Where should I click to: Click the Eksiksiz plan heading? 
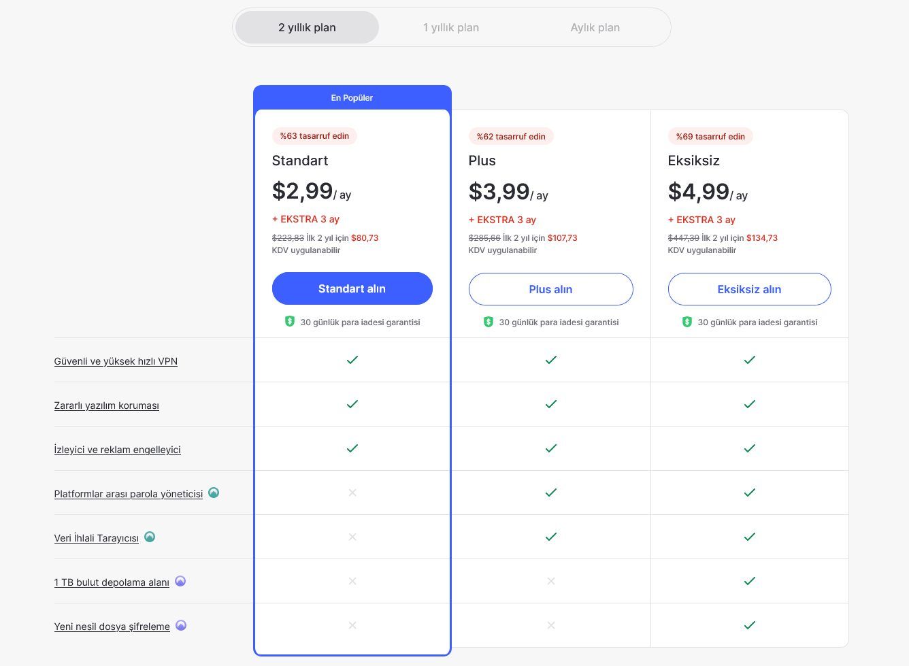(x=694, y=161)
